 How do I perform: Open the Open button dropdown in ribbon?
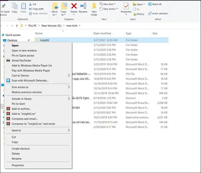pyautogui.click(x=144, y=4)
